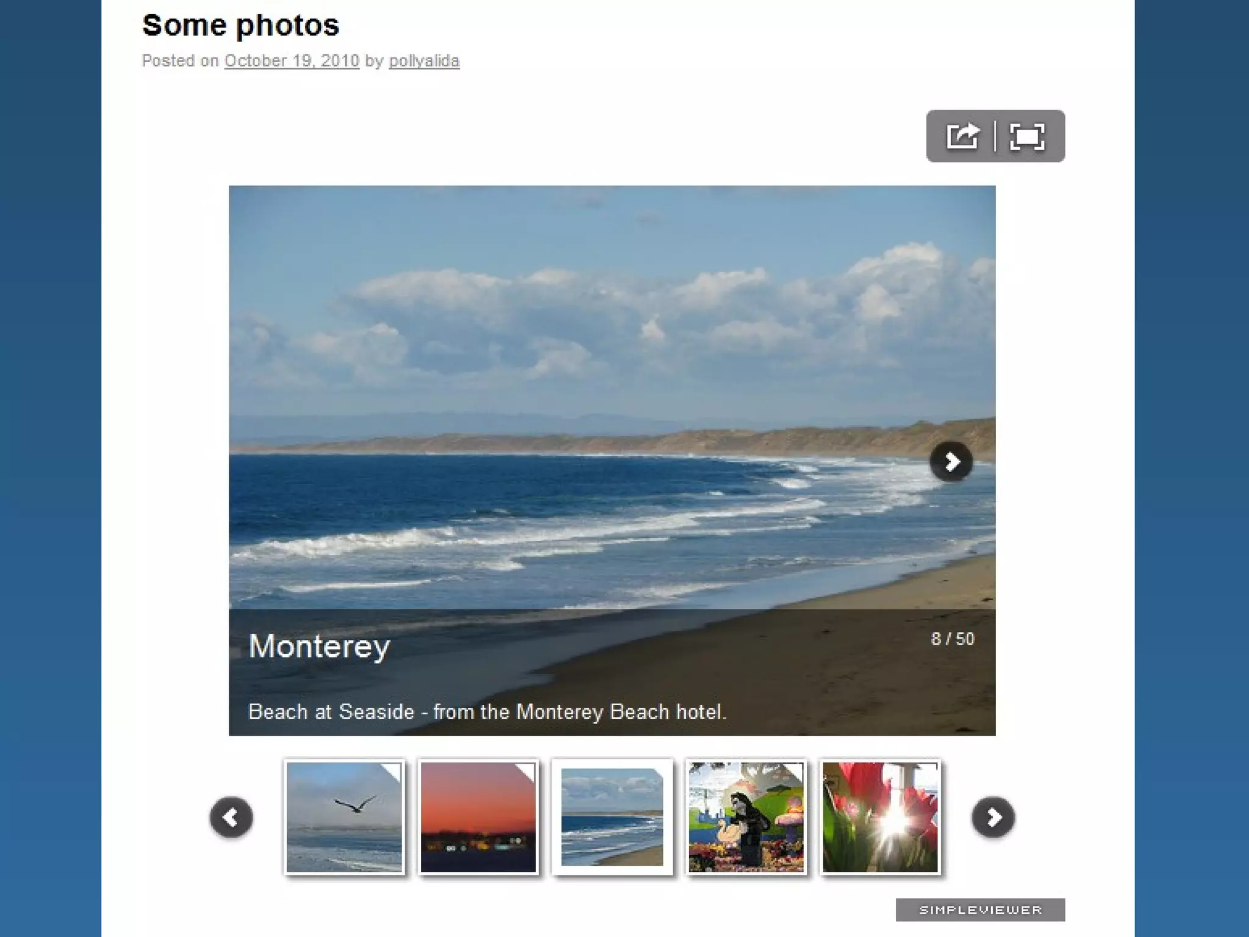1249x937 pixels.
Task: Show more thumbnails with the right arrow
Action: (993, 817)
